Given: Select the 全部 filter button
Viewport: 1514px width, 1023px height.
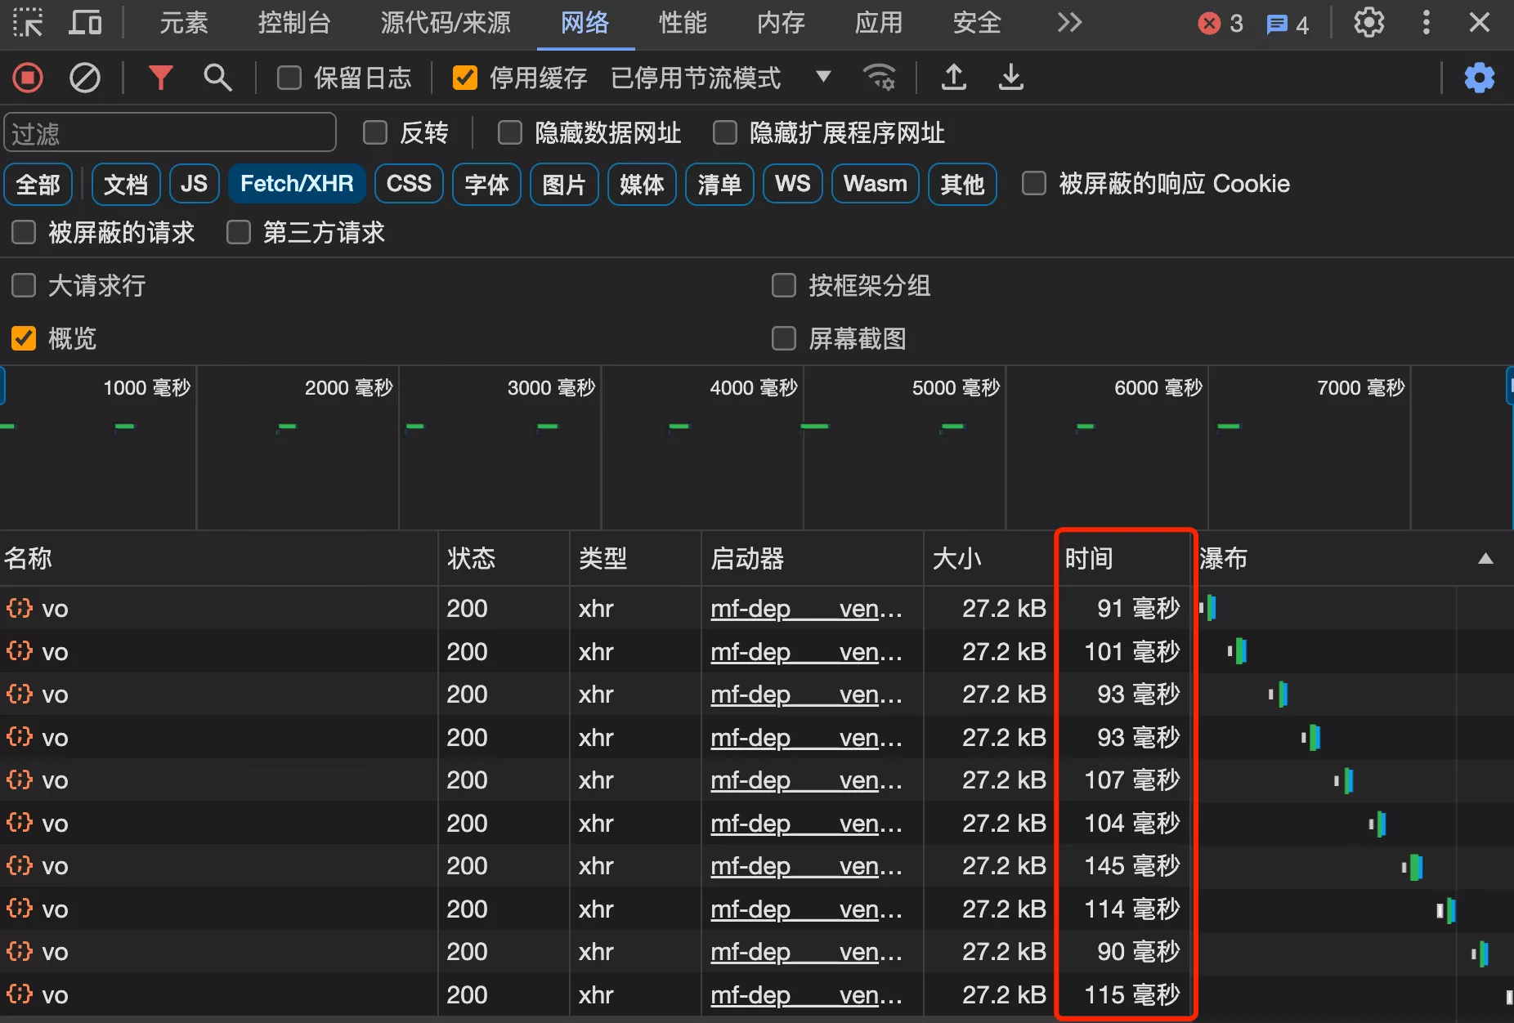Looking at the screenshot, I should (x=38, y=185).
